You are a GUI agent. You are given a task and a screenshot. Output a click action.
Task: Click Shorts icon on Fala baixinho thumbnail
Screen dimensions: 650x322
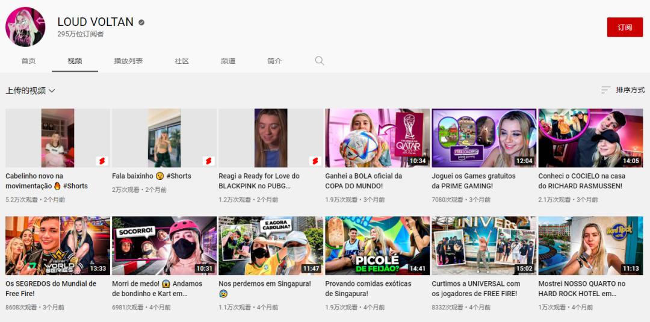208,161
